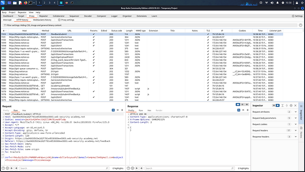Open Proxy settings gear
This screenshot has width=305, height=172.
(66, 20)
